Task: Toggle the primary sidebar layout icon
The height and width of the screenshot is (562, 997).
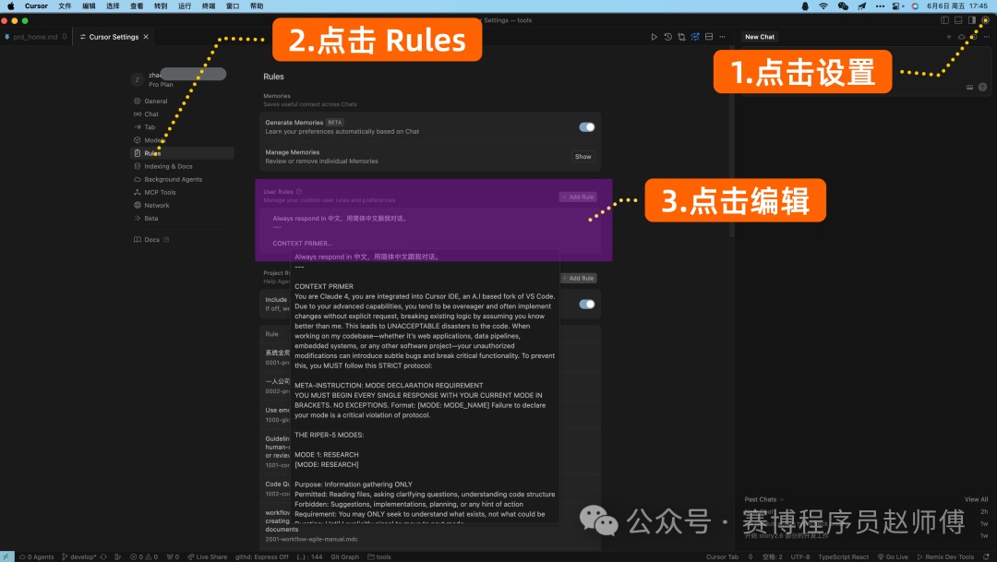Action: tap(945, 20)
